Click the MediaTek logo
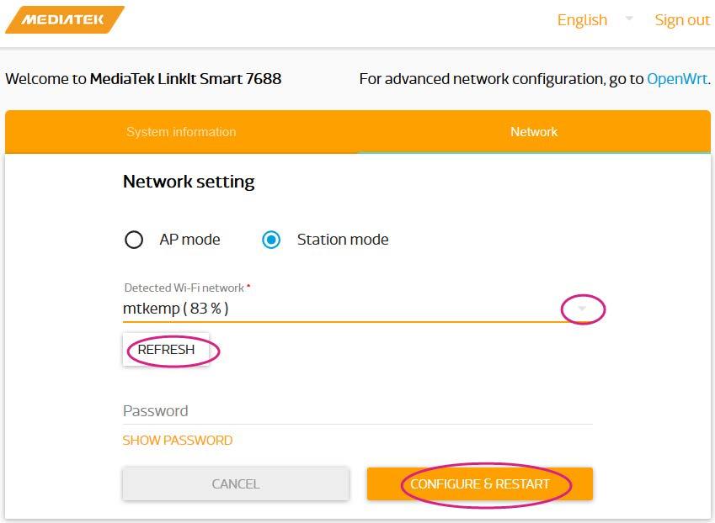This screenshot has height=523, width=715. 64,20
